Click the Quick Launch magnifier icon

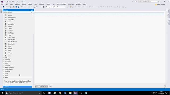tap(158, 1)
